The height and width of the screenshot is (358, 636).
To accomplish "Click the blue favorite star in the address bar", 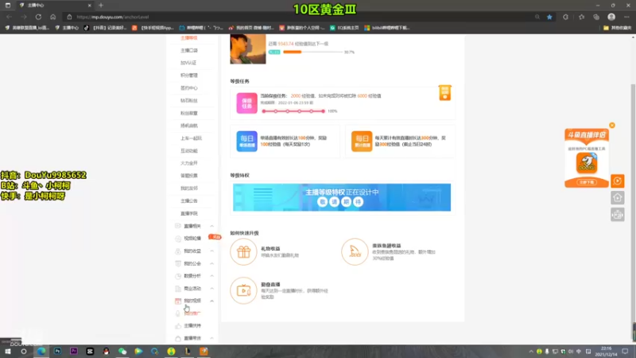I will (549, 17).
